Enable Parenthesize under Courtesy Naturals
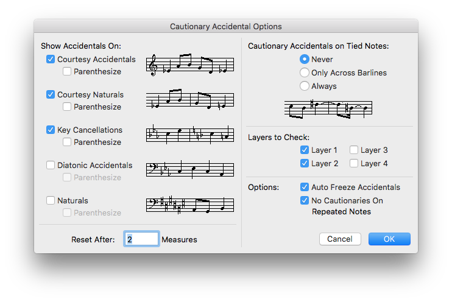The width and height of the screenshot is (452, 302). pos(67,107)
